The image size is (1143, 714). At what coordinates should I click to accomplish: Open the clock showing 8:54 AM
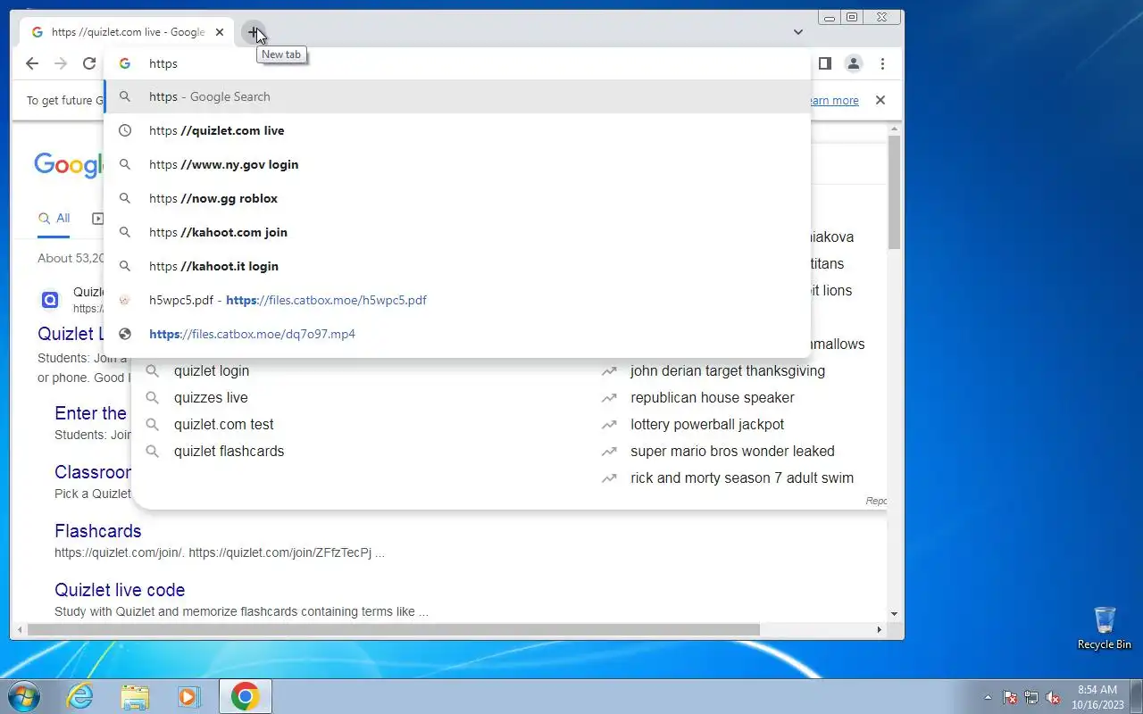pyautogui.click(x=1097, y=697)
